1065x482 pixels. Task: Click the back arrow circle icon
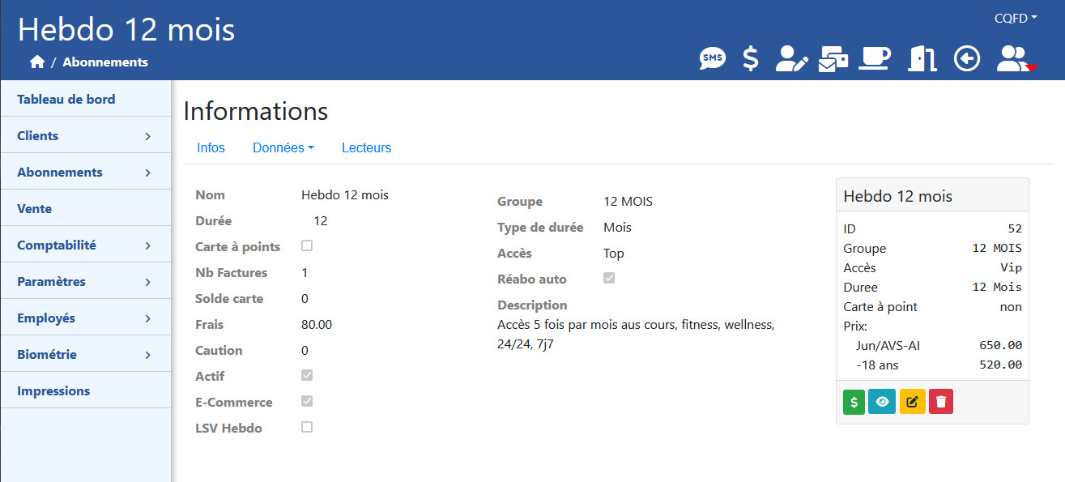[x=967, y=58]
